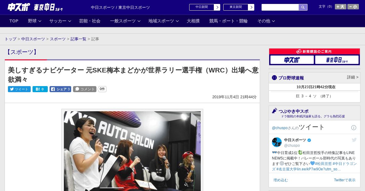Open the コメント button
This screenshot has width=365, height=191.
pyautogui.click(x=85, y=89)
